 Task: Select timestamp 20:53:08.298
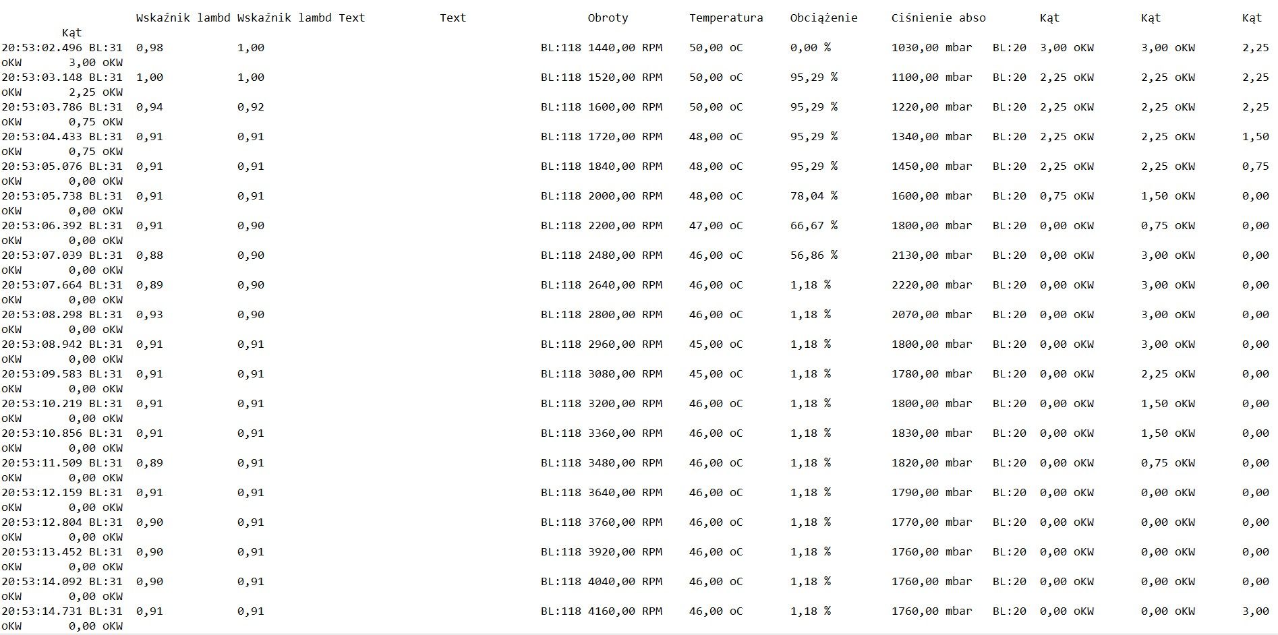(x=42, y=315)
